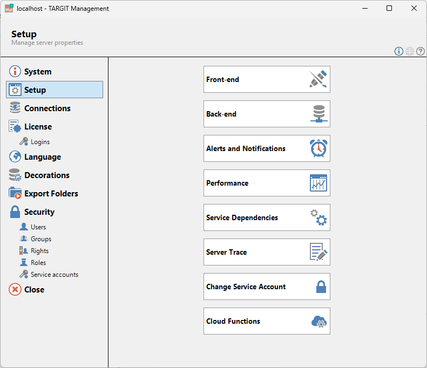Image resolution: width=427 pixels, height=368 pixels.
Task: Click the Performance chart icon
Action: coord(318,183)
